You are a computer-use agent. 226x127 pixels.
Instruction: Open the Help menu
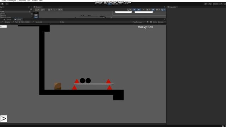[41, 1]
